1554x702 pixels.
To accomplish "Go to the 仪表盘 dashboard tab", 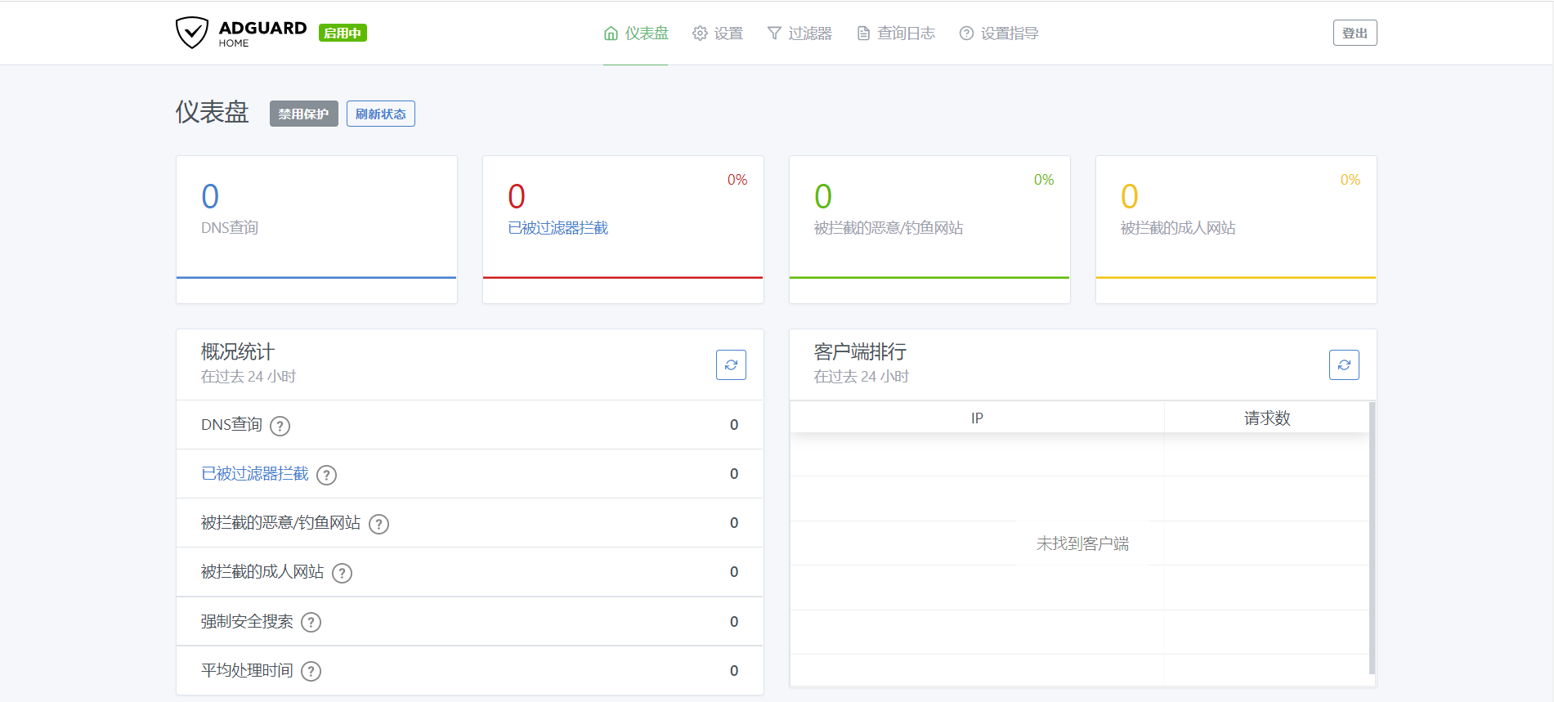I will 636,34.
